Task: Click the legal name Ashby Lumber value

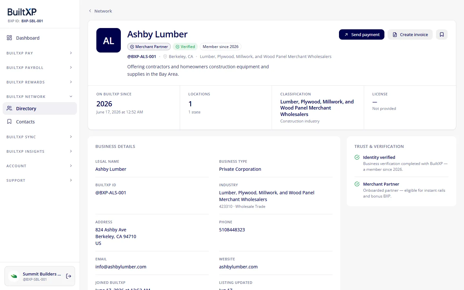Action: click(111, 169)
